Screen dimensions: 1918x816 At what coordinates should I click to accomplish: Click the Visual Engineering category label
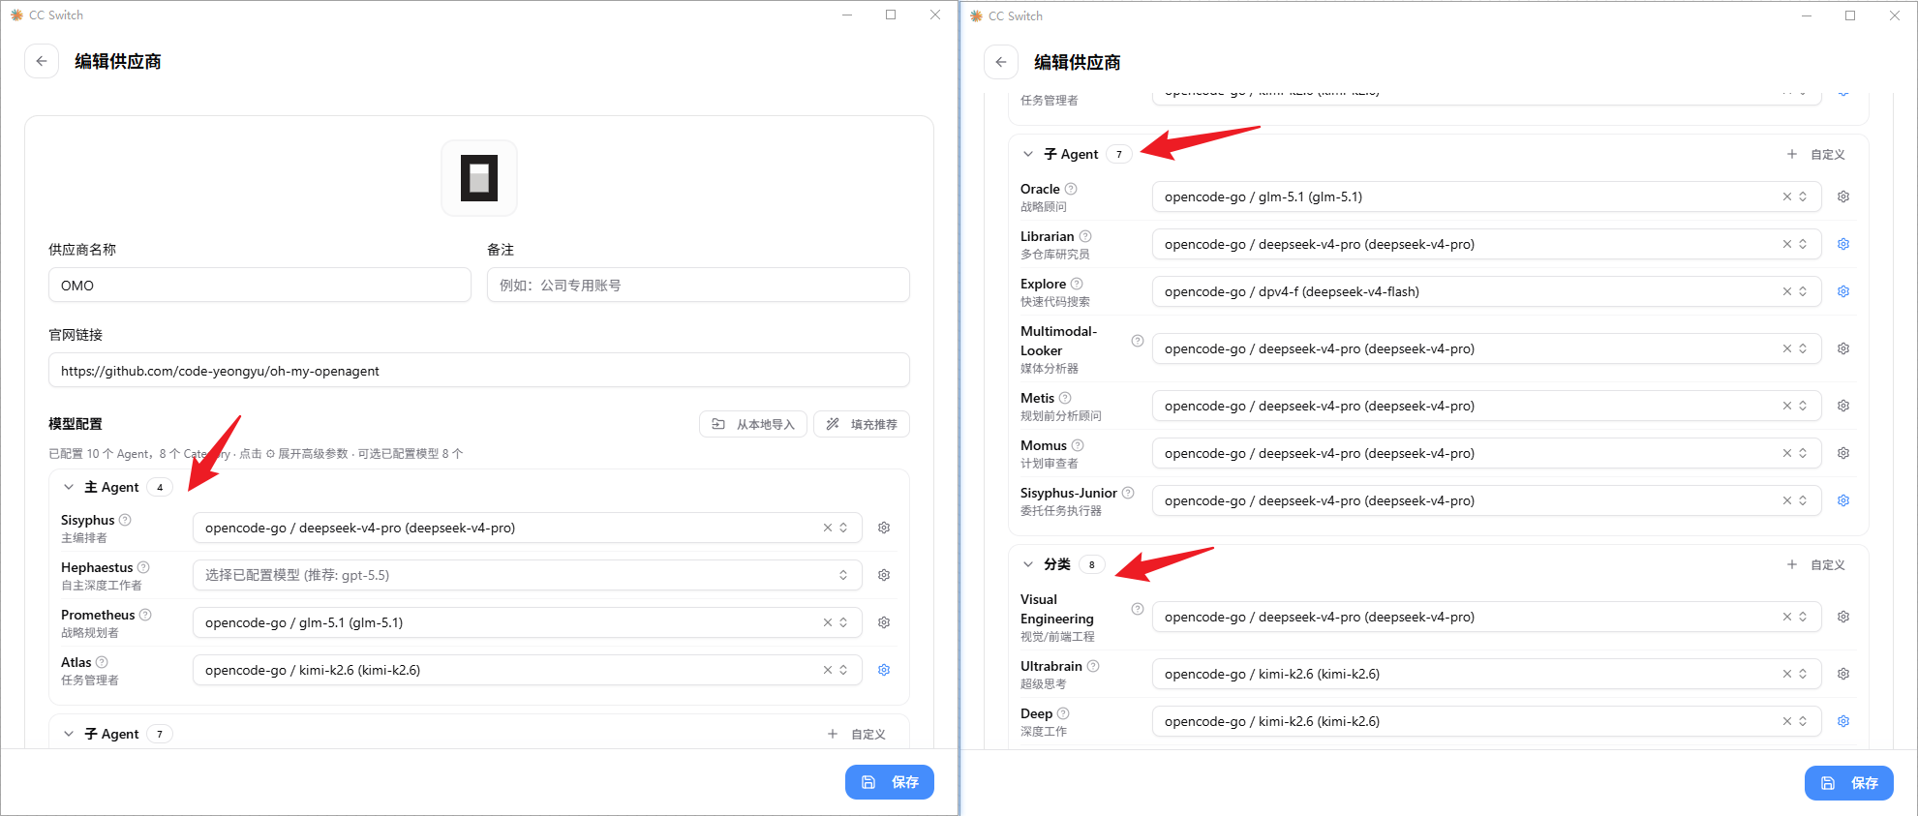(x=1057, y=609)
